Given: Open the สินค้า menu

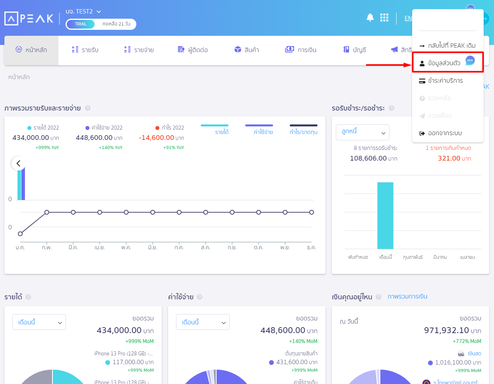Looking at the screenshot, I should [247, 50].
